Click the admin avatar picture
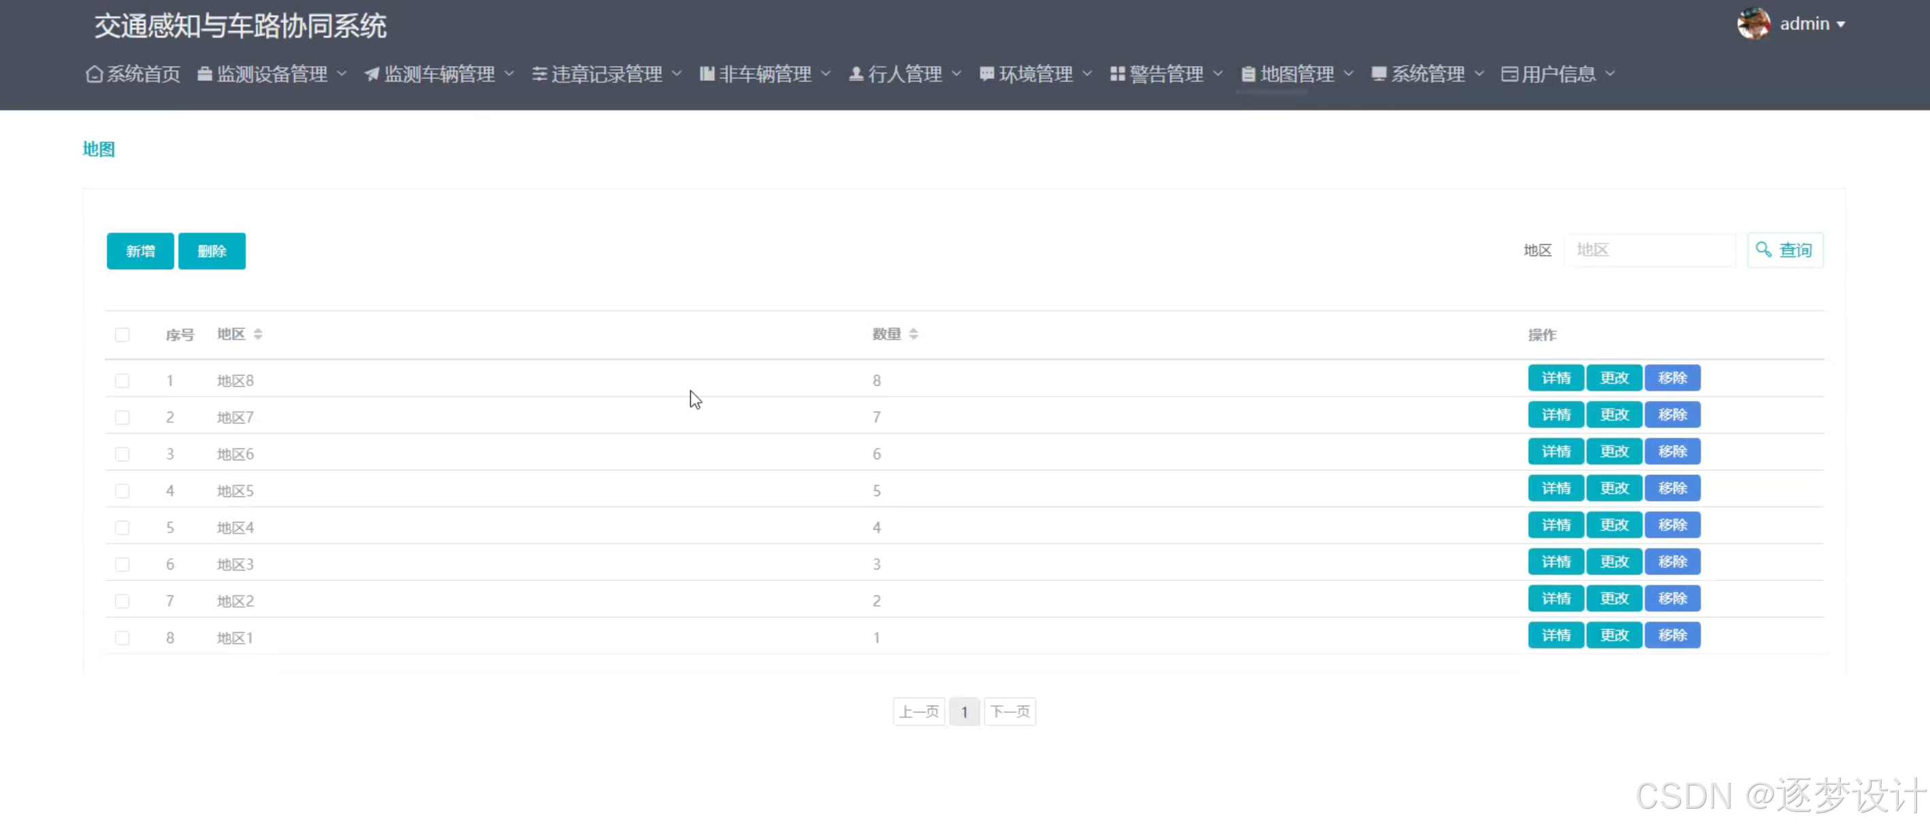Image resolution: width=1930 pixels, height=829 pixels. click(1753, 24)
